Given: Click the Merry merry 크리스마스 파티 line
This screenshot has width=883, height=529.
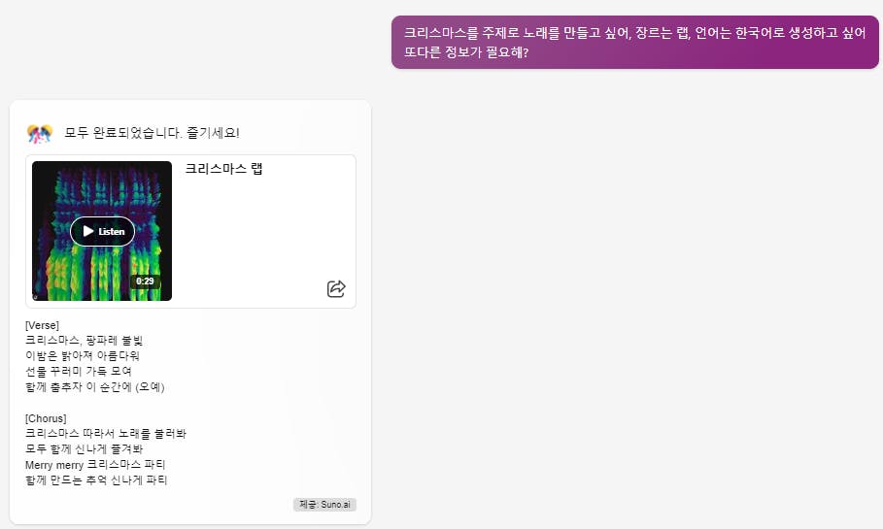Looking at the screenshot, I should click(x=95, y=465).
